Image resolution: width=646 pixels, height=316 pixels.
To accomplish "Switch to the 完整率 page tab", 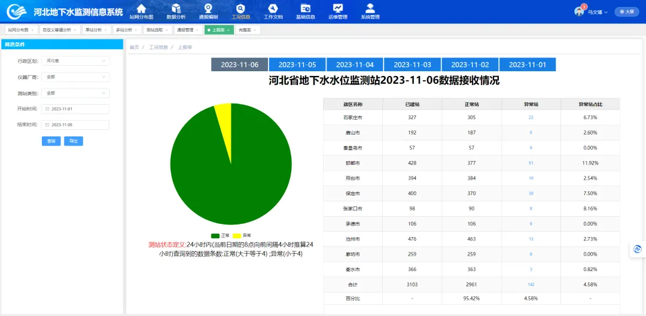I will pyautogui.click(x=246, y=30).
